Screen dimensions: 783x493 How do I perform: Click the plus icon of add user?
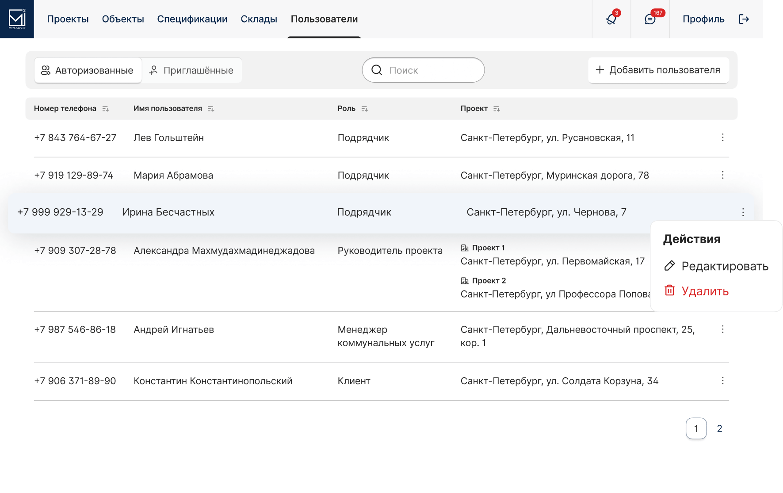pos(600,70)
